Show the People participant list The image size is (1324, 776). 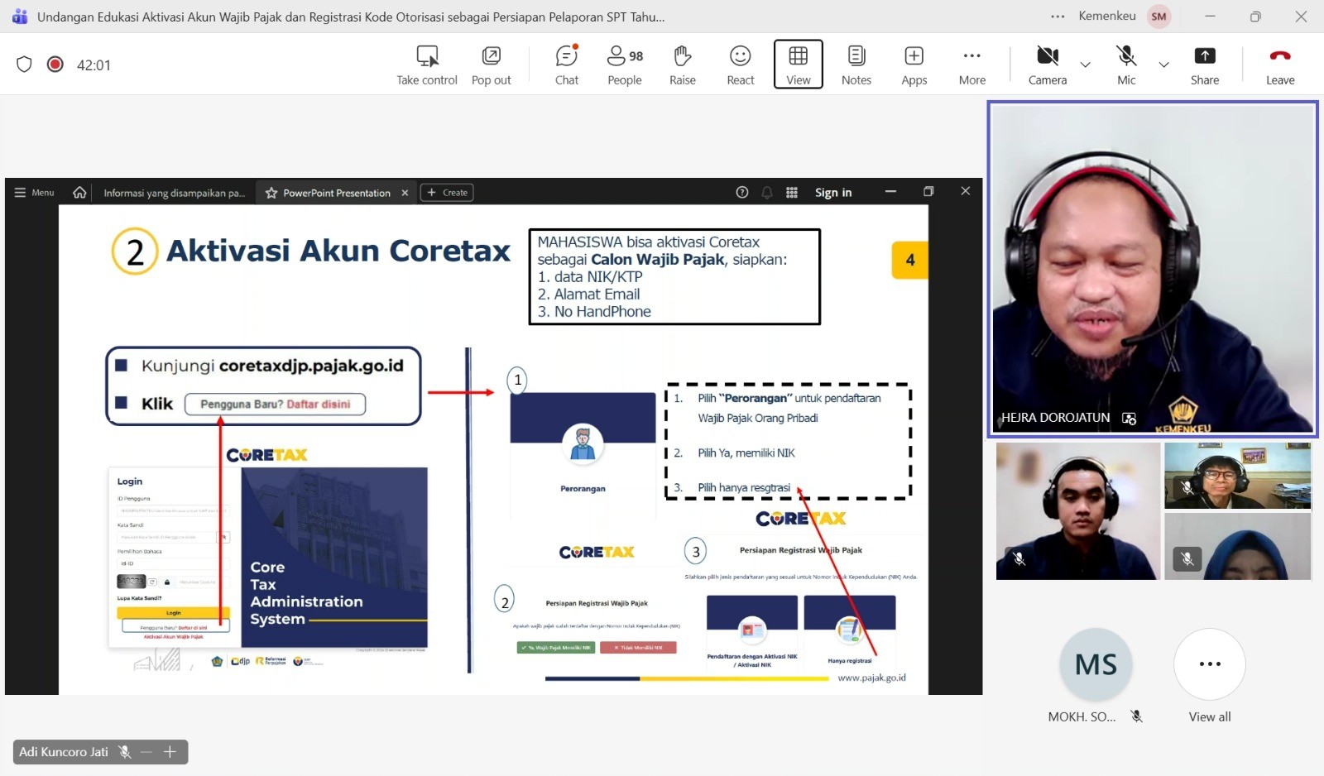[x=624, y=65]
